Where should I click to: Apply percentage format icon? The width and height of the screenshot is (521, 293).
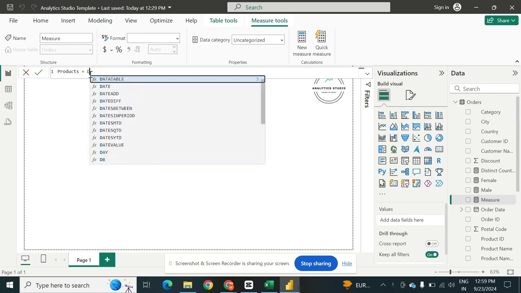(119, 50)
